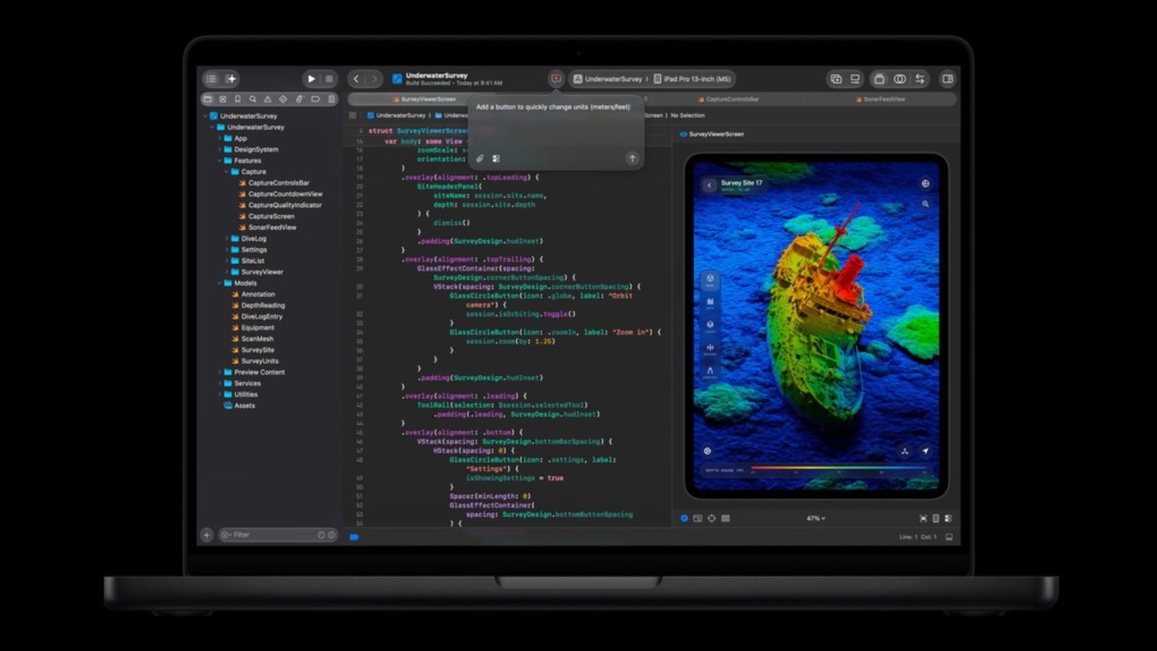Toggle live preview blue button
Image resolution: width=1157 pixels, height=651 pixels.
(684, 519)
